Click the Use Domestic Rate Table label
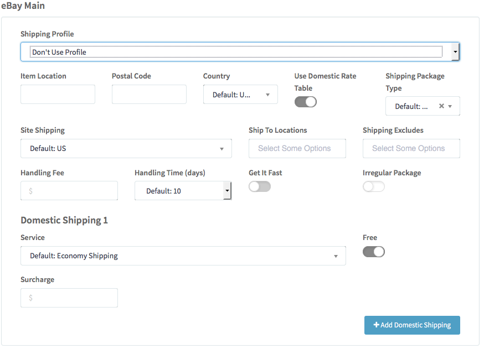 pos(325,82)
